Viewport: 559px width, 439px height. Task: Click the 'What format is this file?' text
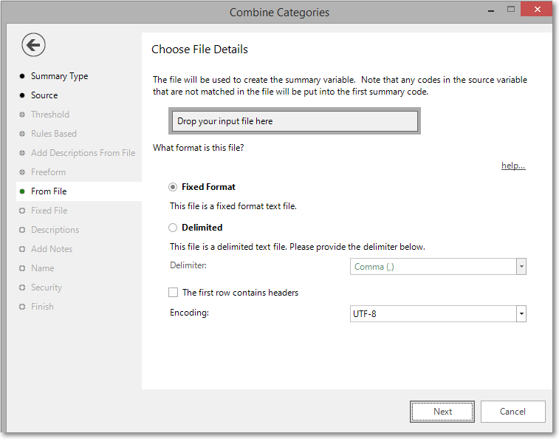click(x=198, y=148)
